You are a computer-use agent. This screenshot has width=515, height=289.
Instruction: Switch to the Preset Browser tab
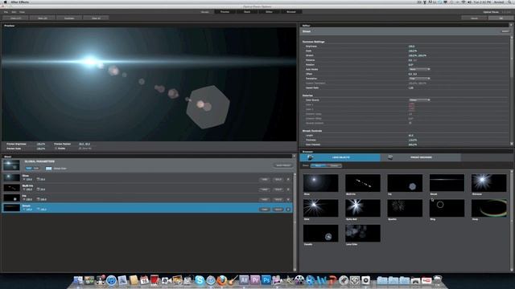pos(421,157)
